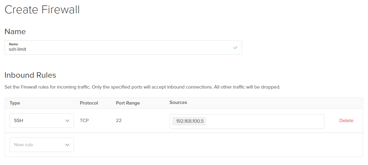Click the Type column header
This screenshot has height=165, width=368.
(15, 103)
